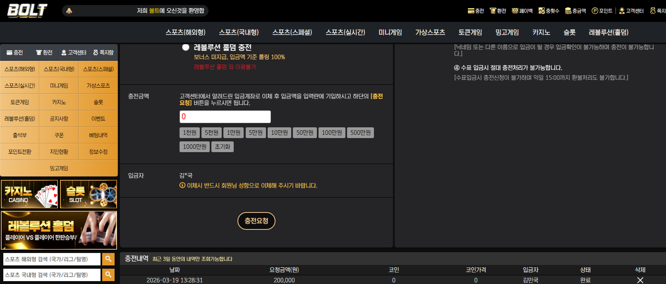Viewport: 666px width, 284px height.
Task: Reset amount with the 초기화 button
Action: pos(223,147)
